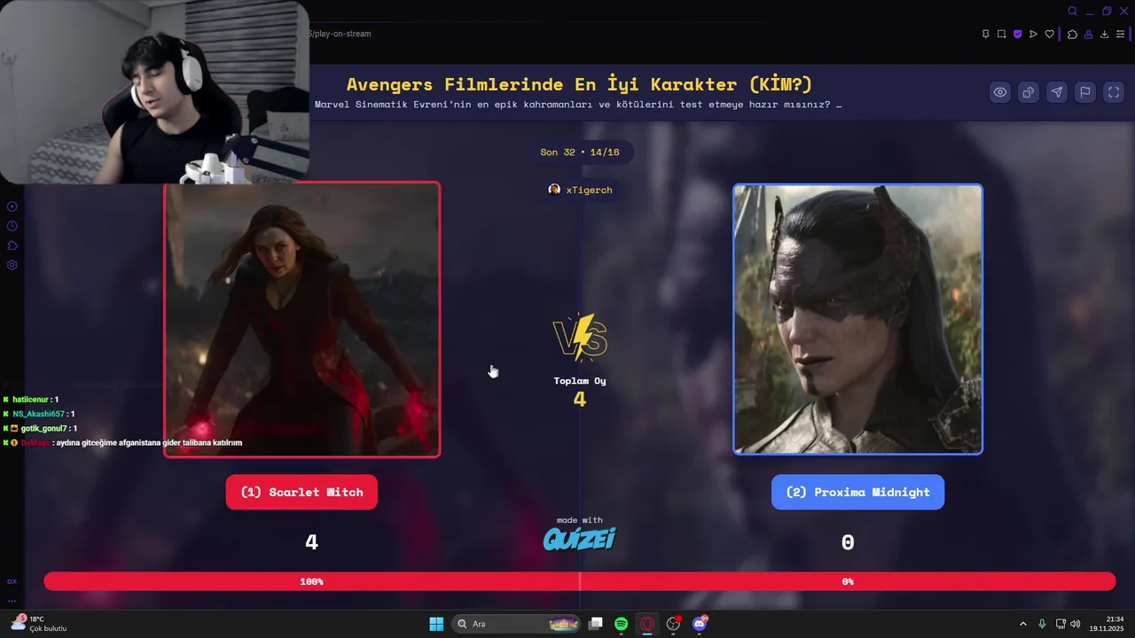This screenshot has width=1135, height=638.
Task: Open the GX Control sidebar icon
Action: click(12, 581)
